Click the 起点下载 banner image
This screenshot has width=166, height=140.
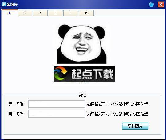coord(85,74)
